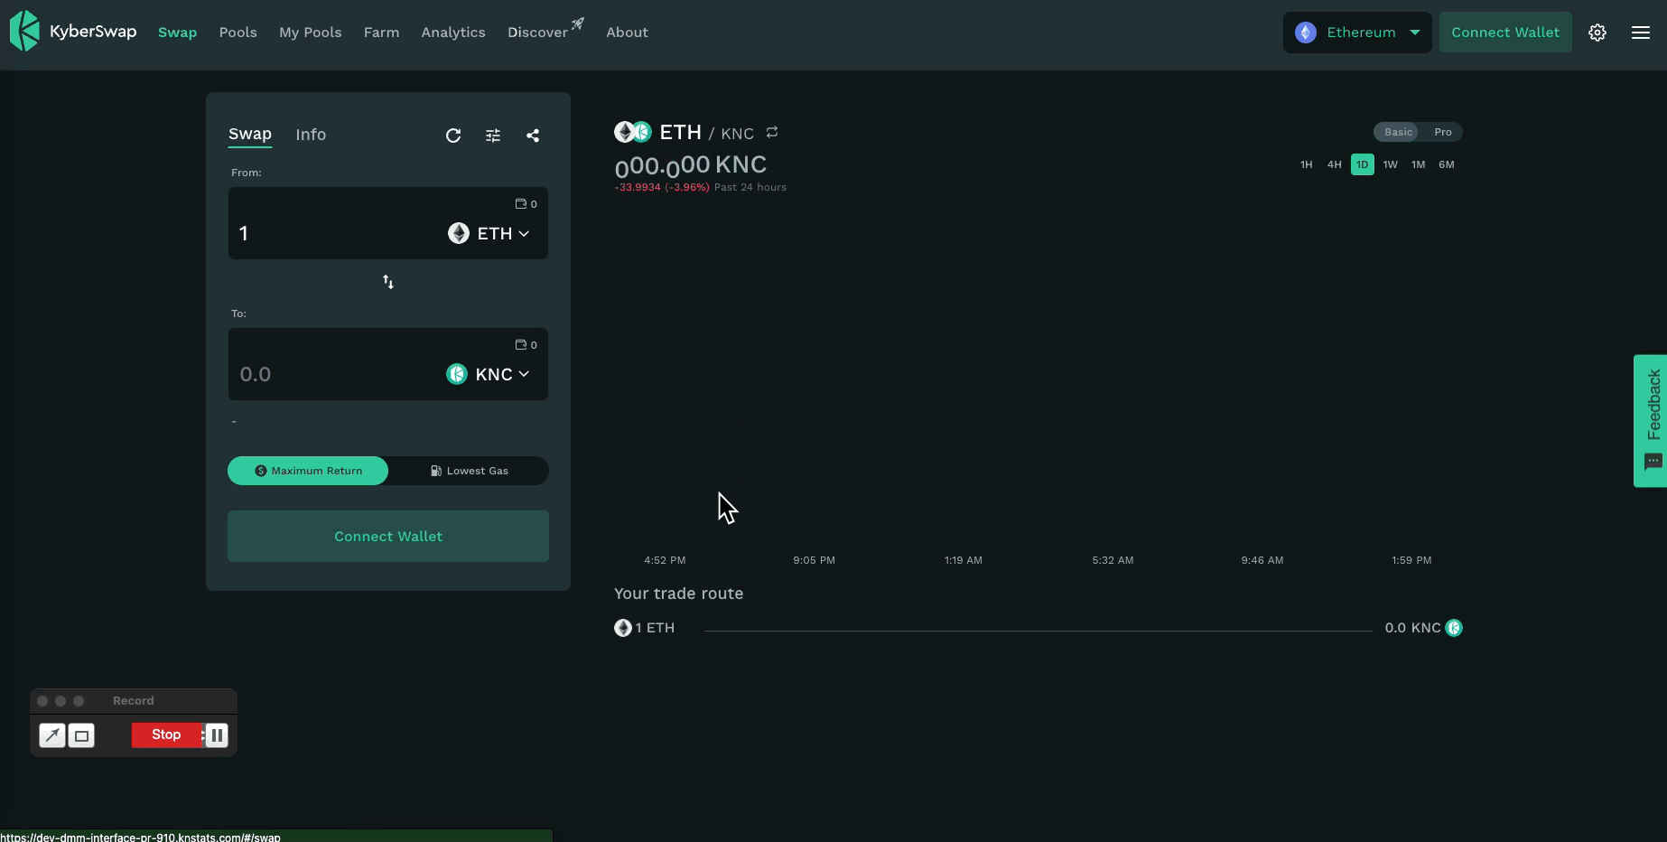1667x842 pixels.
Task: Select the rectangle tool in Record window
Action: tap(81, 735)
